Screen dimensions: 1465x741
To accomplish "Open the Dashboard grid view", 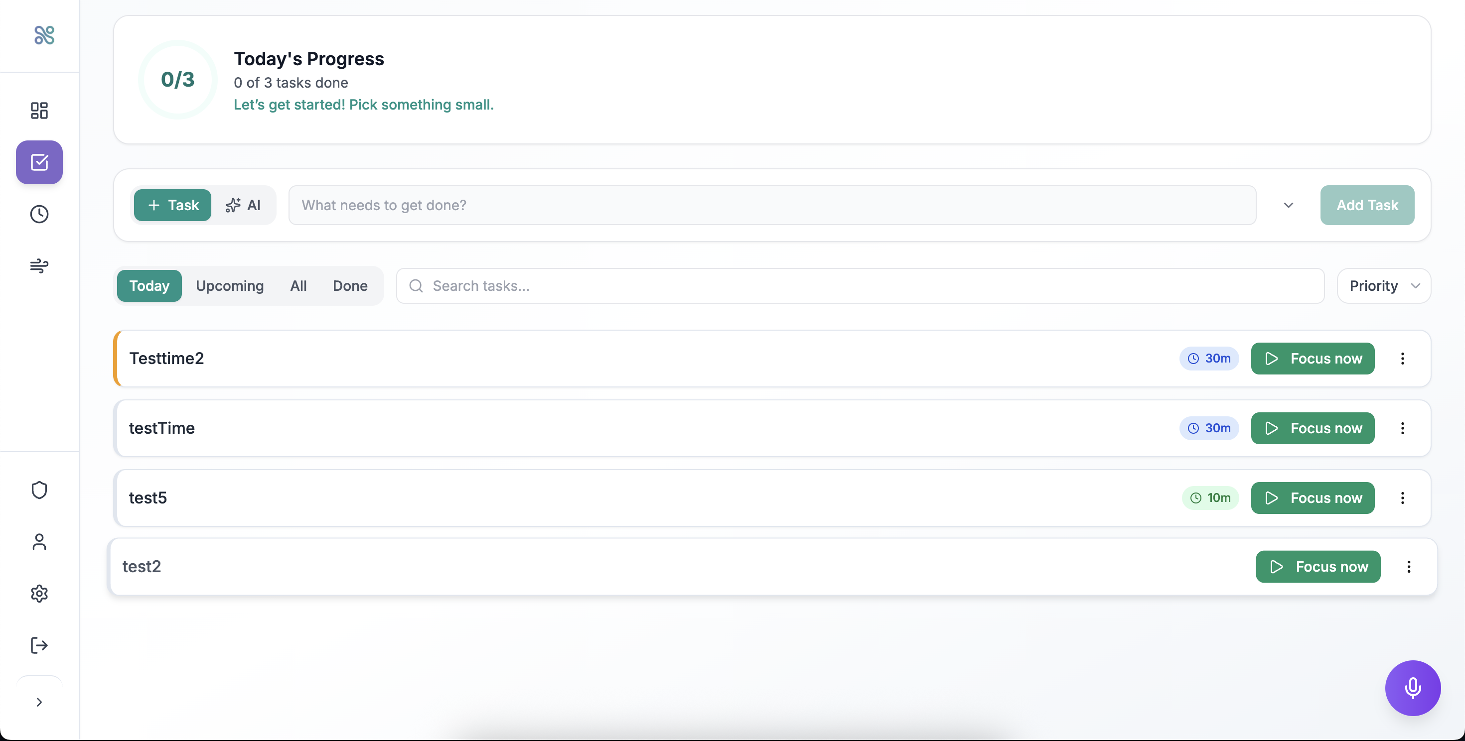I will 39,110.
